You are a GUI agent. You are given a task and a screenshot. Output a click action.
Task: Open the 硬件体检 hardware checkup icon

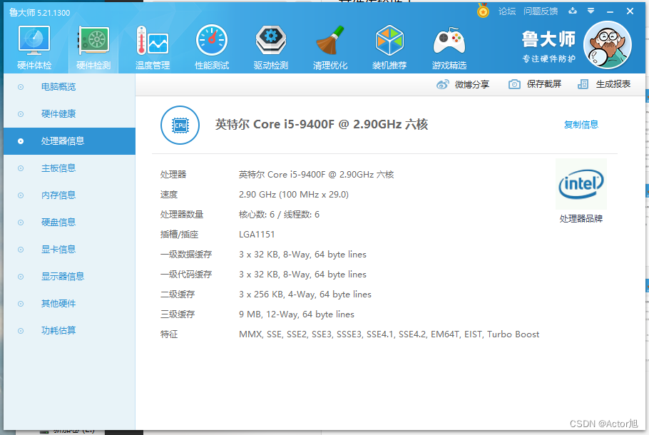coord(34,40)
